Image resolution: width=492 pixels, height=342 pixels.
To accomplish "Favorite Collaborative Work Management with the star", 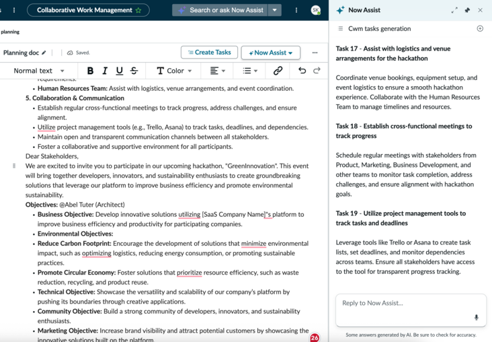I will (138, 10).
